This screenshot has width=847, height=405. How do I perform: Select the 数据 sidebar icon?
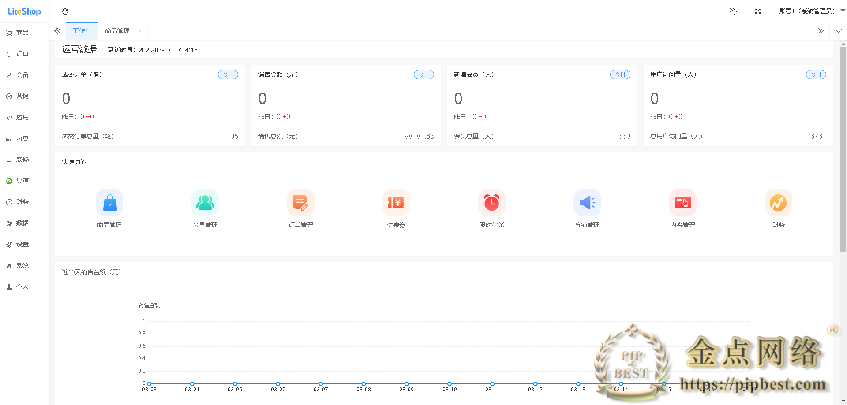click(x=22, y=223)
